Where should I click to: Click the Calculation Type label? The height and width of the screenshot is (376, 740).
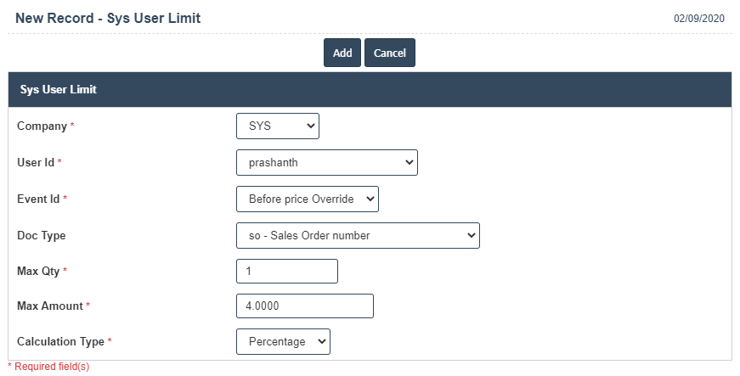coord(60,341)
